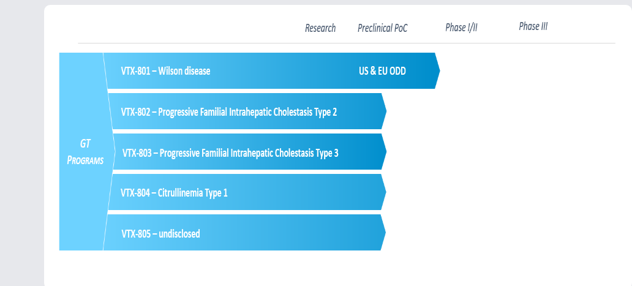Click the US & EU ODD label
The height and width of the screenshot is (286, 632).
click(382, 71)
